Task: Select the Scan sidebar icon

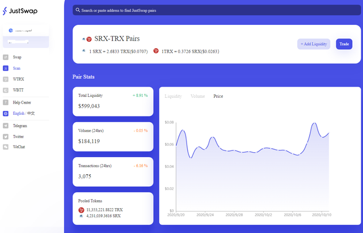Action: point(6,68)
